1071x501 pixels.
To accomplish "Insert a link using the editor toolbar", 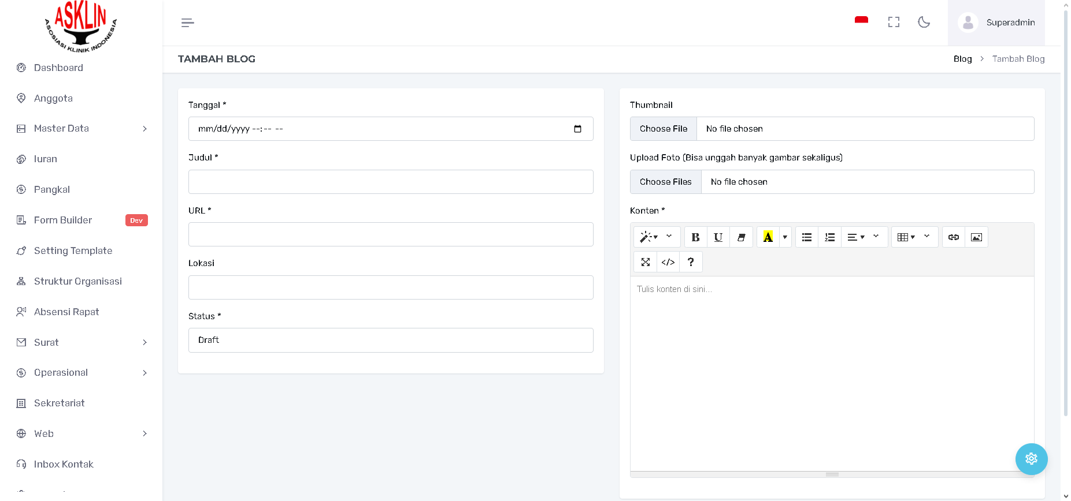I will 954,237.
